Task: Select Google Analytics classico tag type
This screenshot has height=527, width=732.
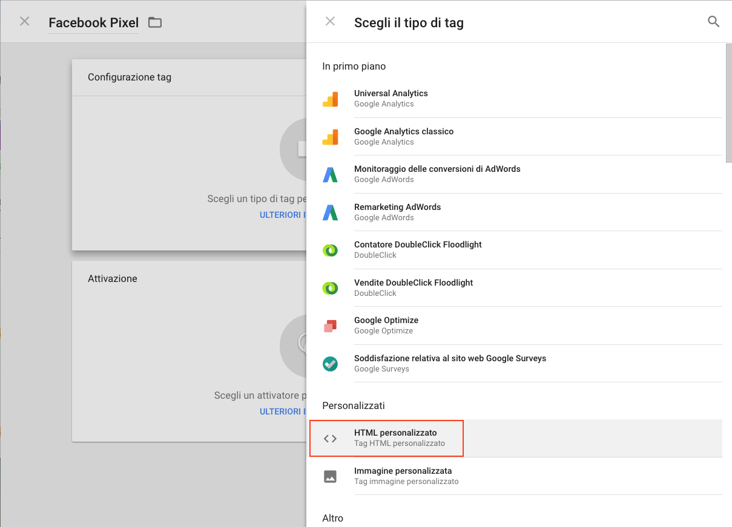Action: 522,137
